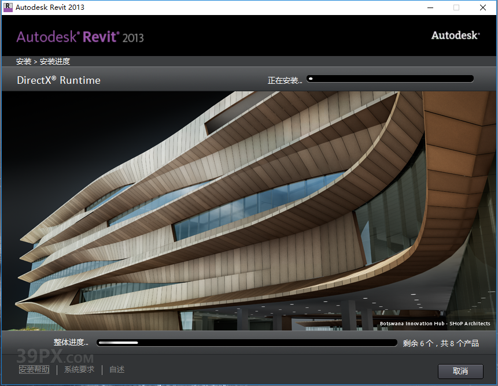Click the Botswana Innovation Hub photo caption
498x386 pixels.
tap(436, 324)
